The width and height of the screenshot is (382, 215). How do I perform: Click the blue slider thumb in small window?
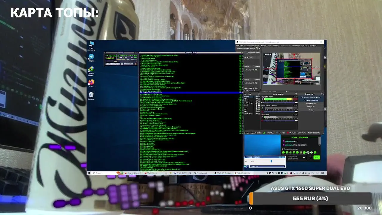(271, 161)
